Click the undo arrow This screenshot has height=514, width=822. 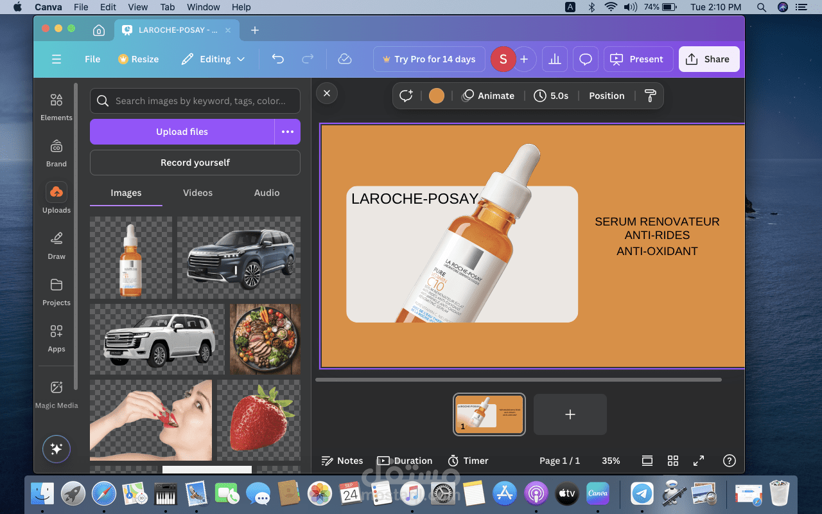pos(277,59)
